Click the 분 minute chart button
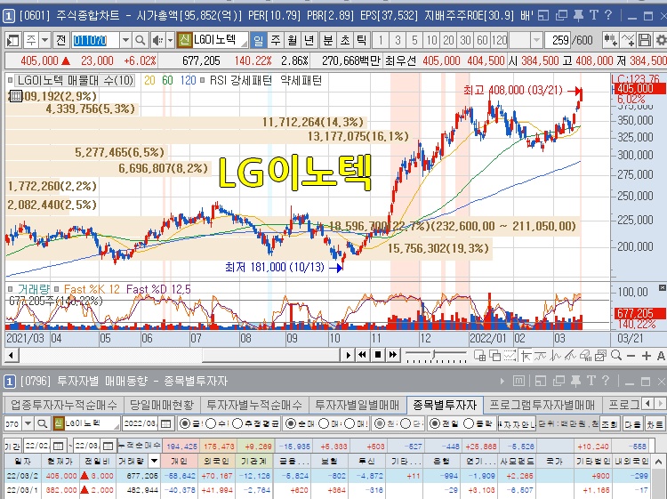Viewport: 667px width, 499px height. (327, 41)
